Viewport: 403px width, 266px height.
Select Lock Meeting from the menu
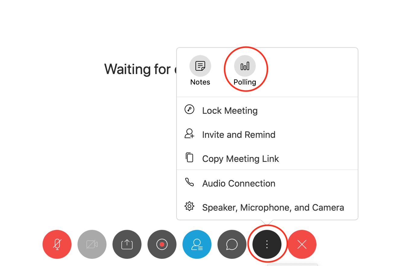(x=230, y=110)
